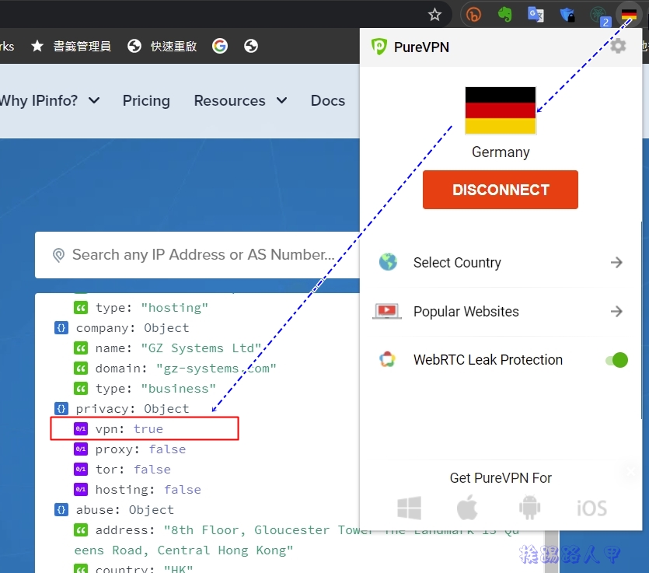Select the name "GZ Systems Ltd" row
649x573 pixels.
point(168,348)
